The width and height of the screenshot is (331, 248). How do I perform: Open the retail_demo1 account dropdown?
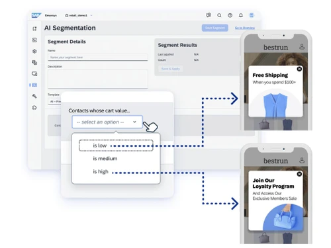[x=79, y=15]
